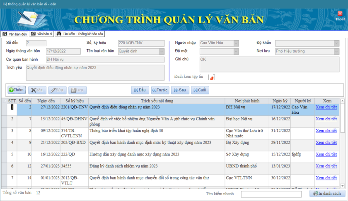This screenshot has height=201, width=348.
Task: Click the attached file icon
Action: click(x=212, y=77)
